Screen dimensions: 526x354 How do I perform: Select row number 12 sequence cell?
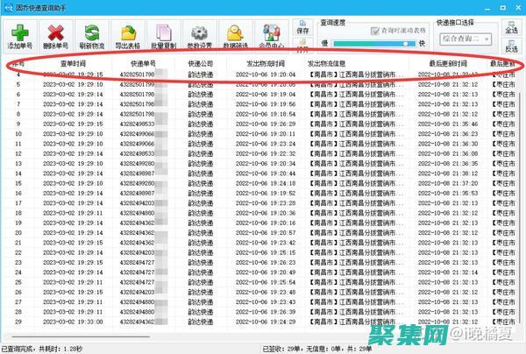pyautogui.click(x=18, y=153)
